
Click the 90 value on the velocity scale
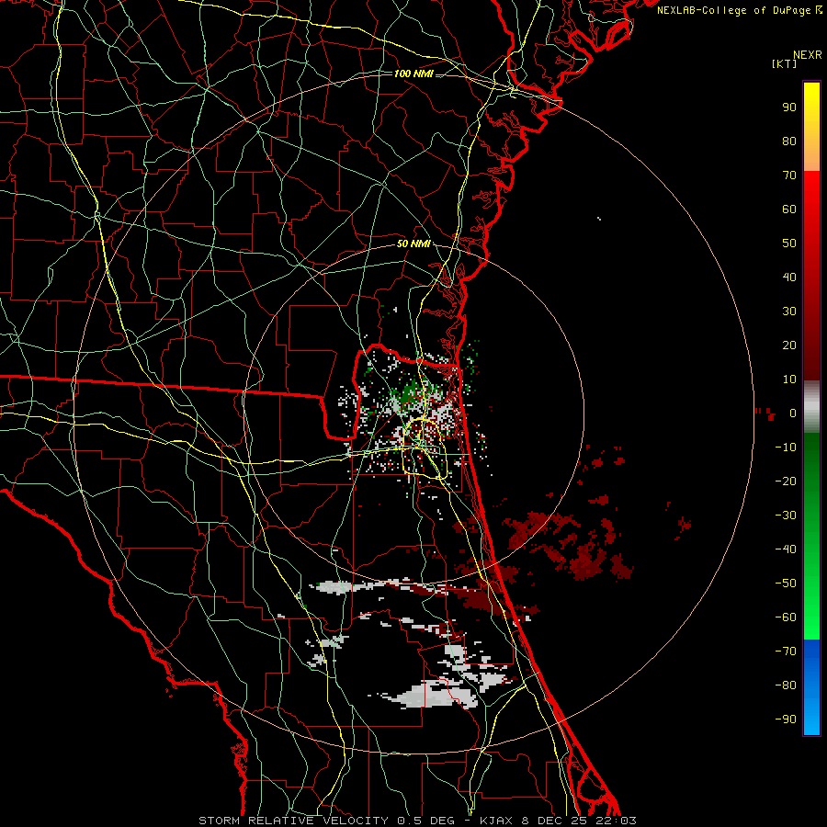coord(789,108)
